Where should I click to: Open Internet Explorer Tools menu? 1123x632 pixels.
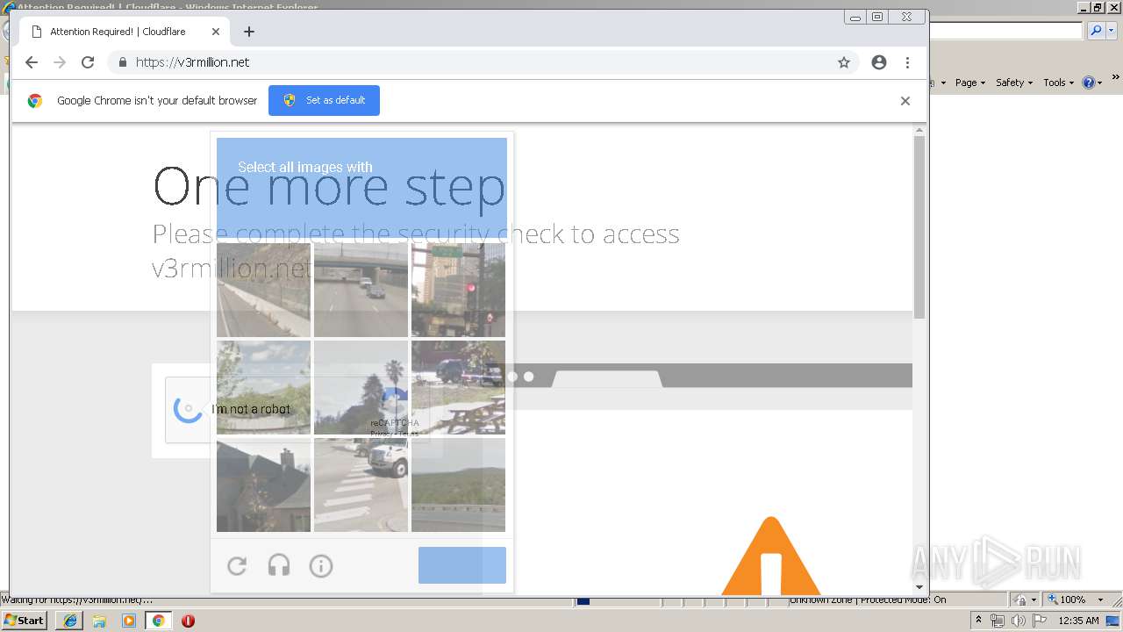pyautogui.click(x=1059, y=83)
